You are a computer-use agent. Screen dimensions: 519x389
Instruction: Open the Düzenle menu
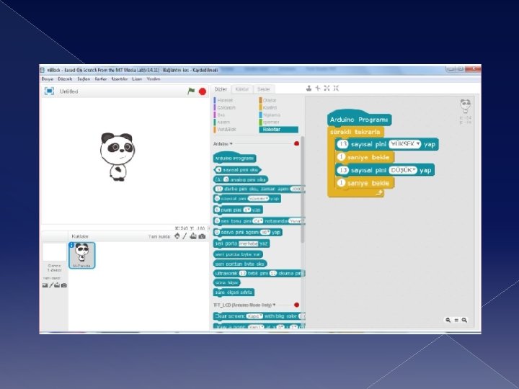[x=65, y=79]
